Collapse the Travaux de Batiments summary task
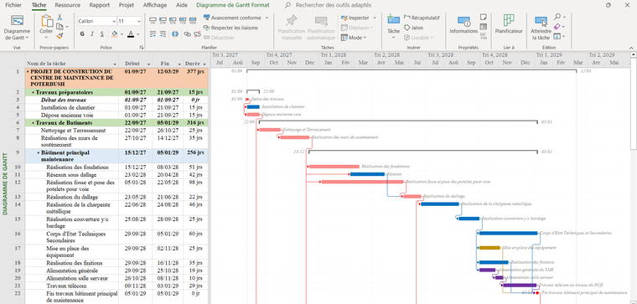 (x=34, y=123)
